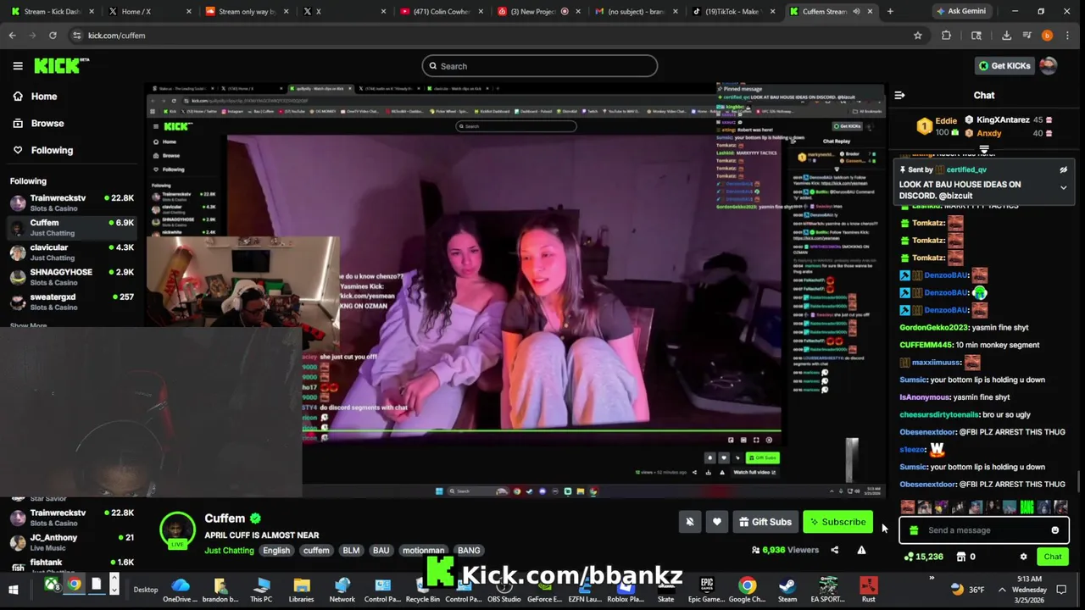Click the Kick logo in the header

[61, 66]
